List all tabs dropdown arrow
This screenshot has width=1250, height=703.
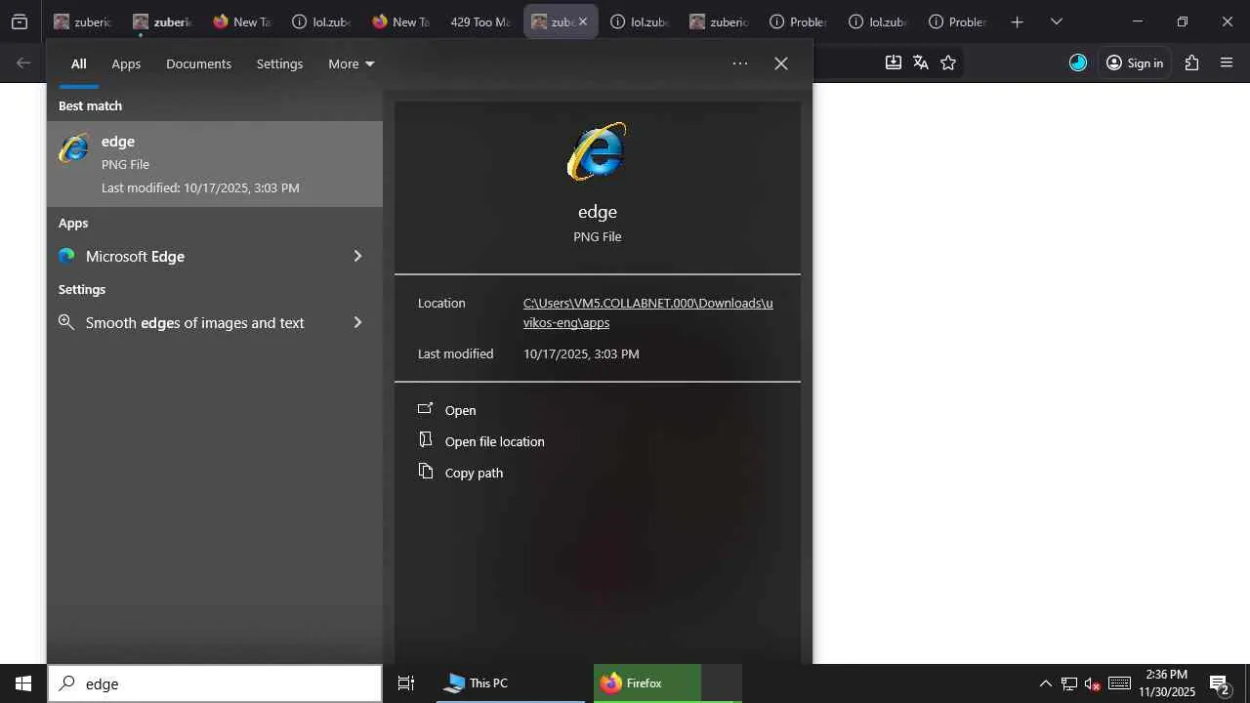click(1056, 21)
